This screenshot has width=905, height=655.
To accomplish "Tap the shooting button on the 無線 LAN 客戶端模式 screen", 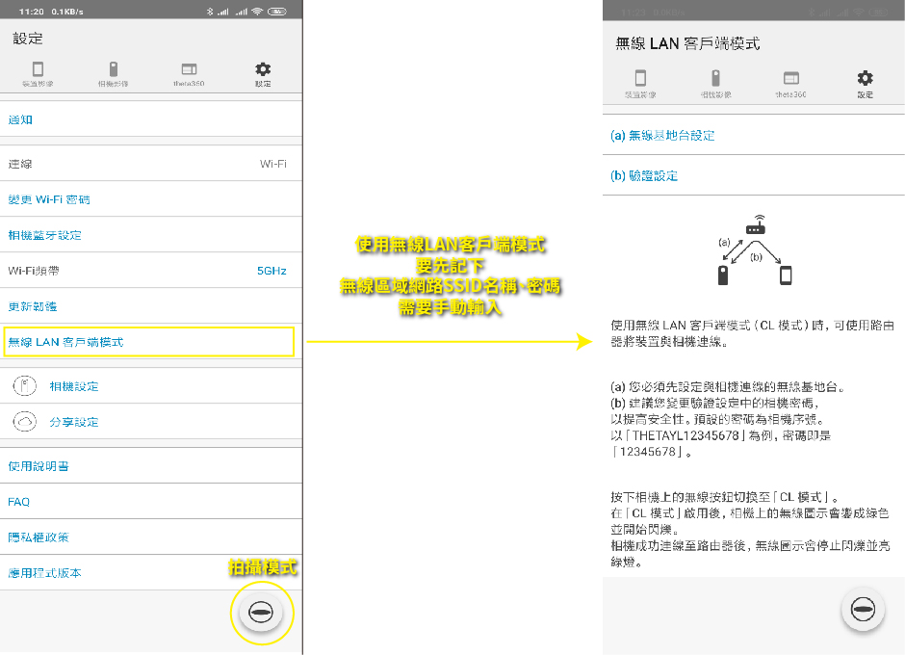I will click(864, 610).
